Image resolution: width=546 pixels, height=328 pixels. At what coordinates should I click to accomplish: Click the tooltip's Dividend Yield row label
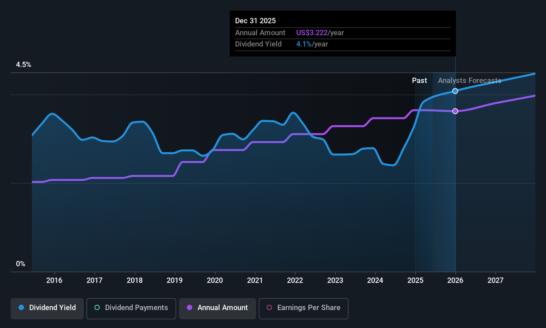coord(258,44)
